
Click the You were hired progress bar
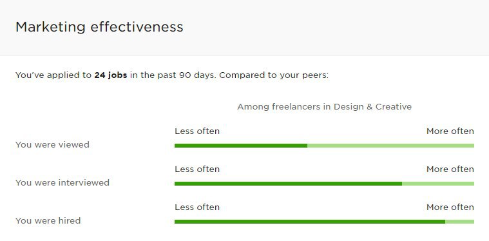324,222
